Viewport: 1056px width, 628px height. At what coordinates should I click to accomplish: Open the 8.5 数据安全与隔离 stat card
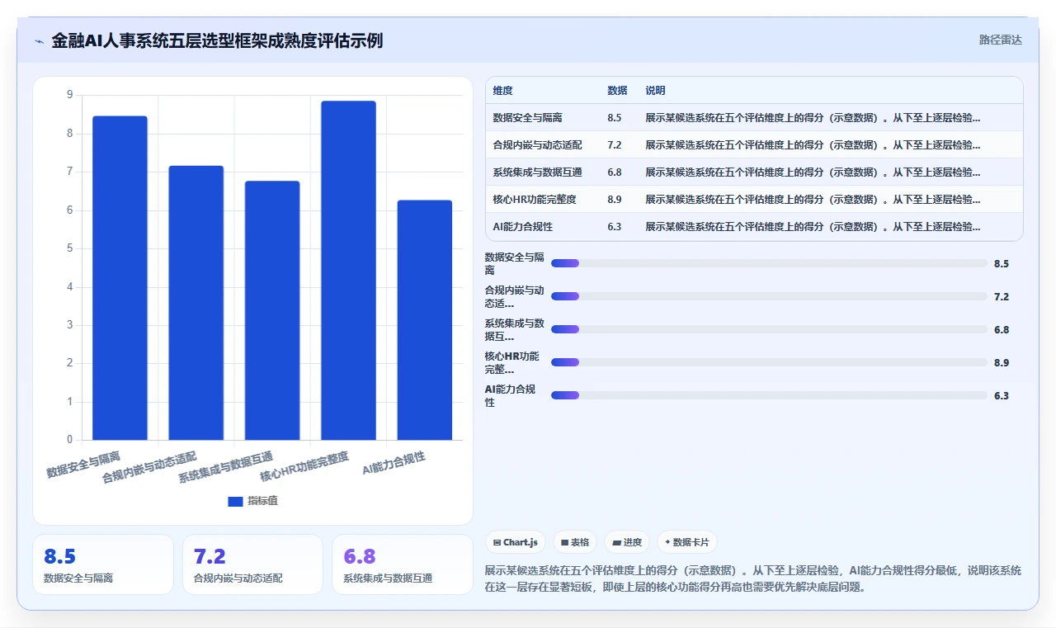tap(103, 564)
